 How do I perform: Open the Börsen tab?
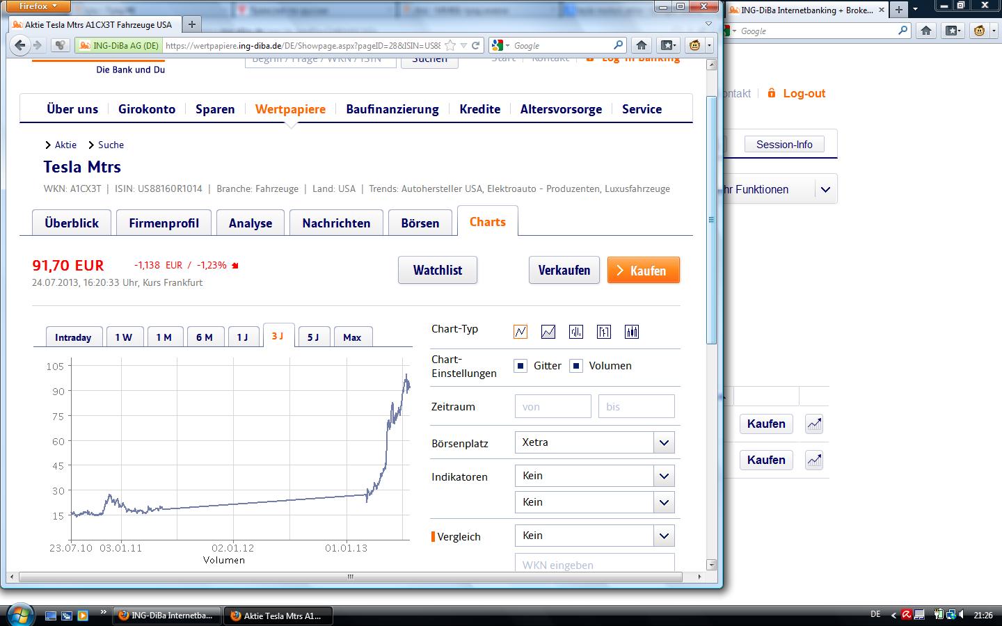tap(420, 223)
